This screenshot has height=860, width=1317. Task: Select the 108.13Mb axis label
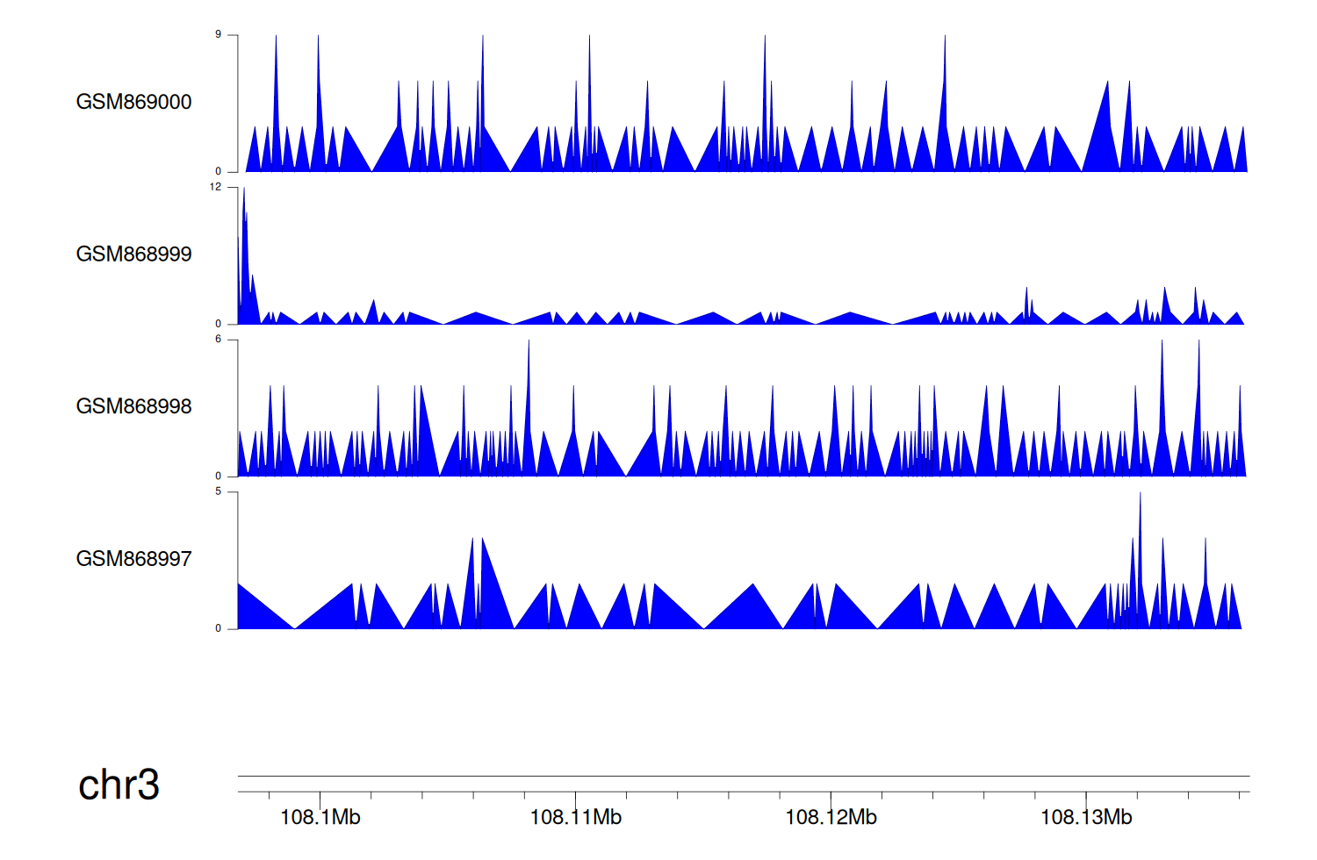pyautogui.click(x=1086, y=818)
